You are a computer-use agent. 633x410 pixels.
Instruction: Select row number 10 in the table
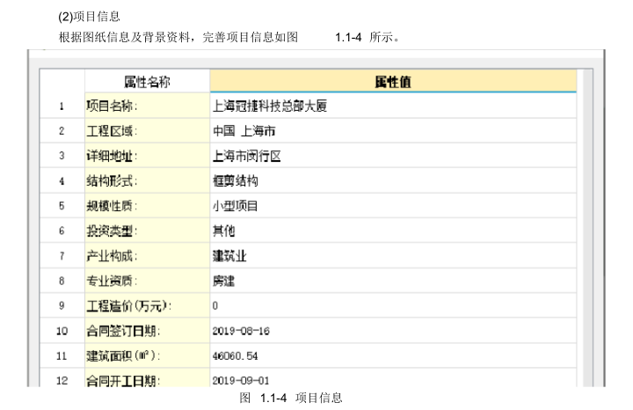click(x=62, y=331)
